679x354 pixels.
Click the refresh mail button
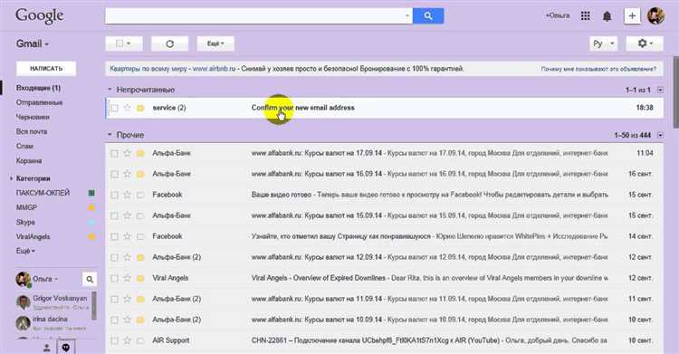(x=170, y=43)
